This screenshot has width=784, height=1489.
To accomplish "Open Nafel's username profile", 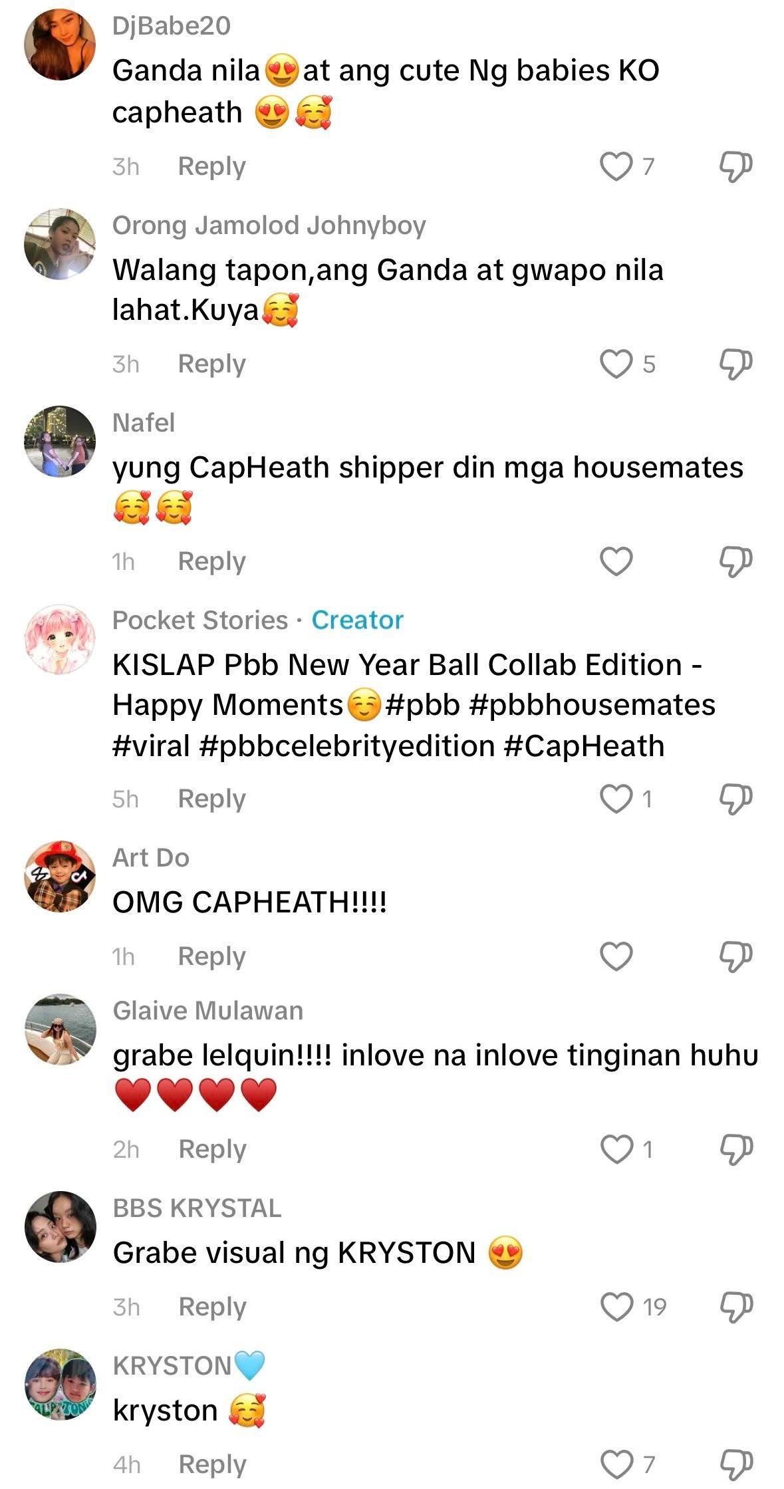I will 144,423.
